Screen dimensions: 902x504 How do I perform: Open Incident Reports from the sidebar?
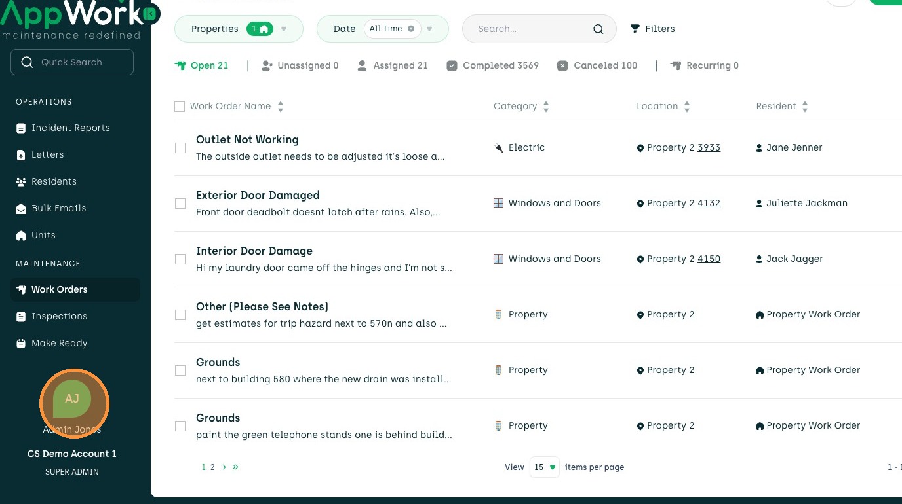63,128
